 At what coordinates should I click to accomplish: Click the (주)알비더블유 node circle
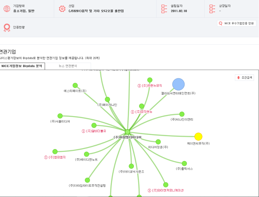pyautogui.click(x=94, y=125)
